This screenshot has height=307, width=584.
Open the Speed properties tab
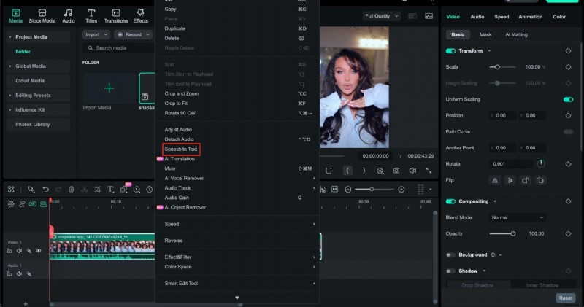pyautogui.click(x=502, y=17)
